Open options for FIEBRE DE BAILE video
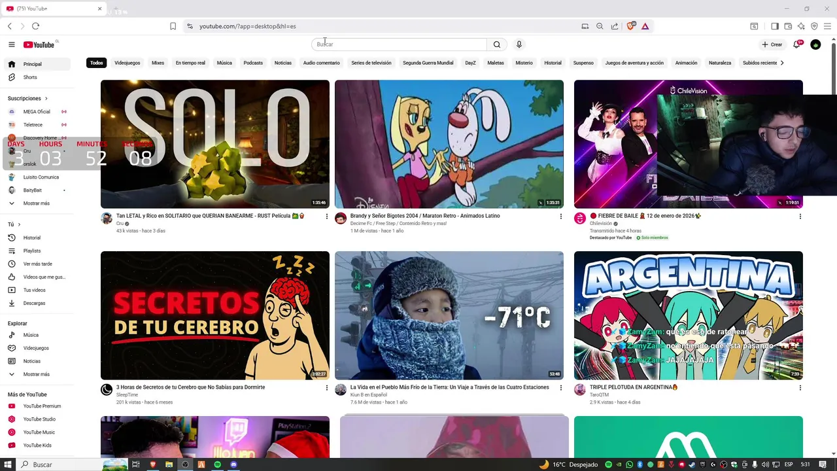 point(800,216)
